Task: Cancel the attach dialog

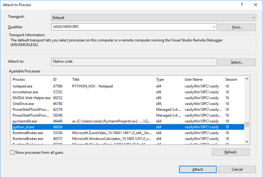Action: pos(237,169)
